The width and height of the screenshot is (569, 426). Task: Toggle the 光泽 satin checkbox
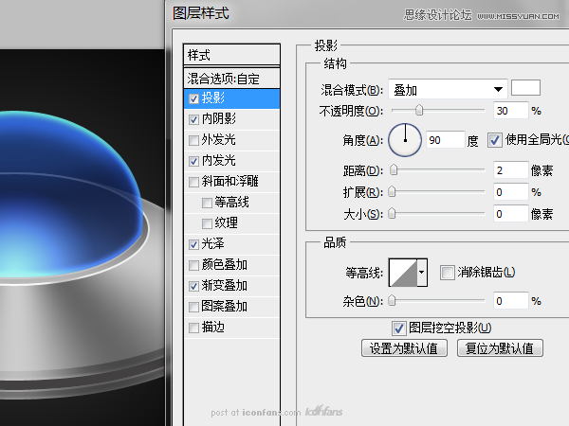(193, 244)
